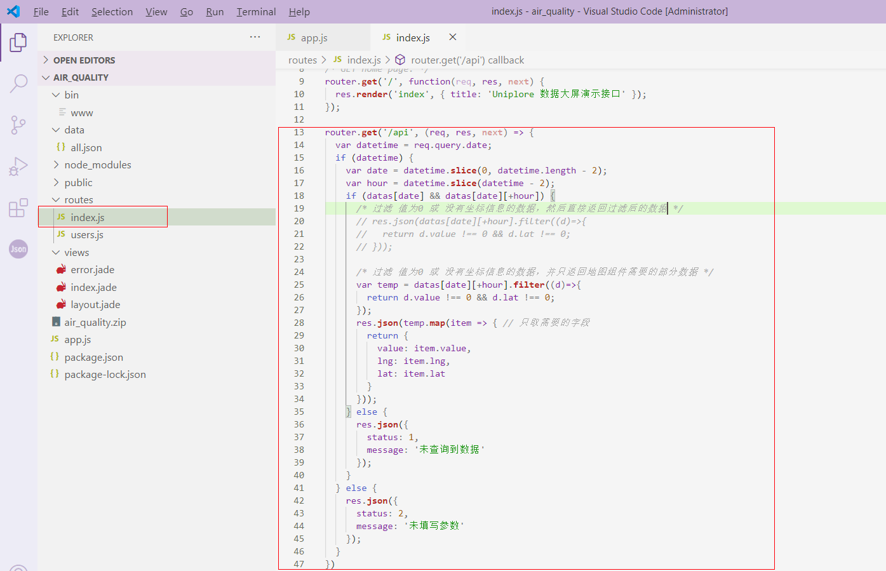Screen dimensions: 886x571
Task: Click the package.json braces icon
Action: pyautogui.click(x=55, y=357)
